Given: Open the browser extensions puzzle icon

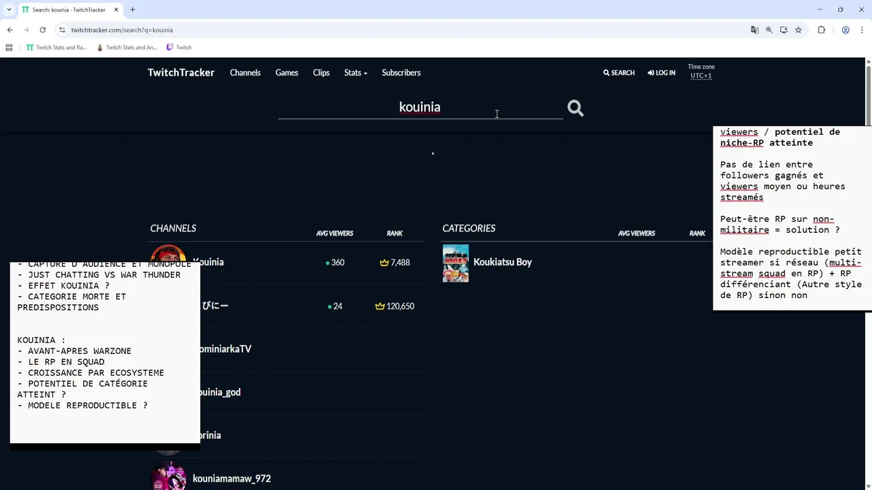Looking at the screenshot, I should pyautogui.click(x=821, y=30).
